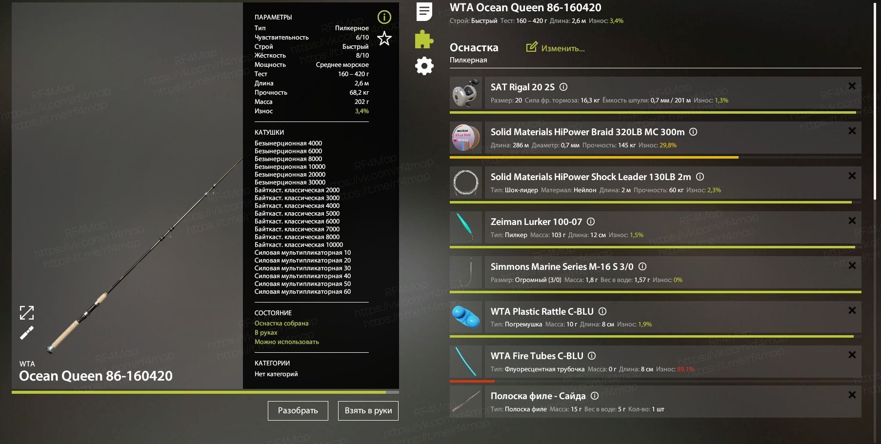This screenshot has height=444, width=881.
Task: Select the blue Plastic Rattle thumbnail
Action: click(466, 317)
